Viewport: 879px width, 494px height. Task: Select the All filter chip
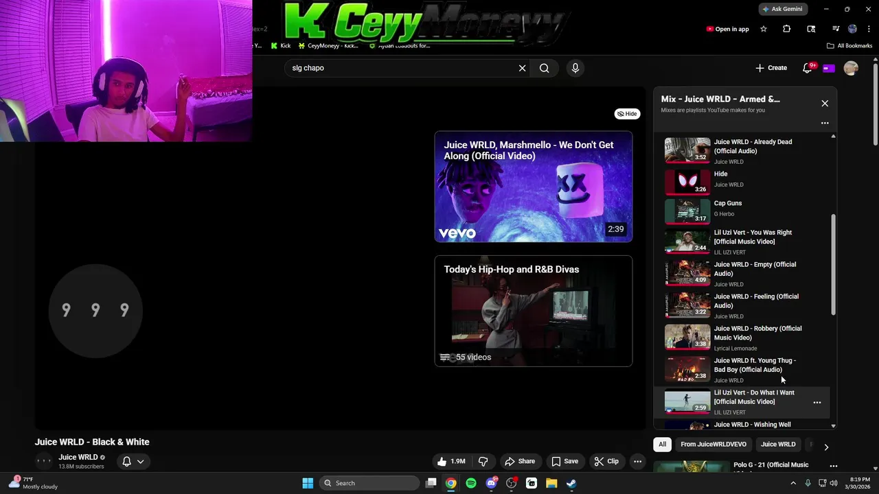click(x=662, y=444)
